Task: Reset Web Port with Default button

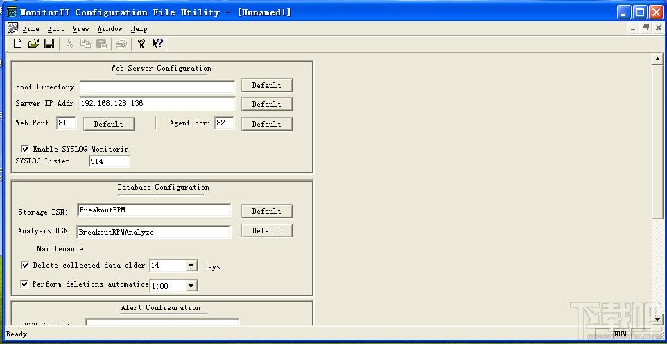Action: coord(108,124)
